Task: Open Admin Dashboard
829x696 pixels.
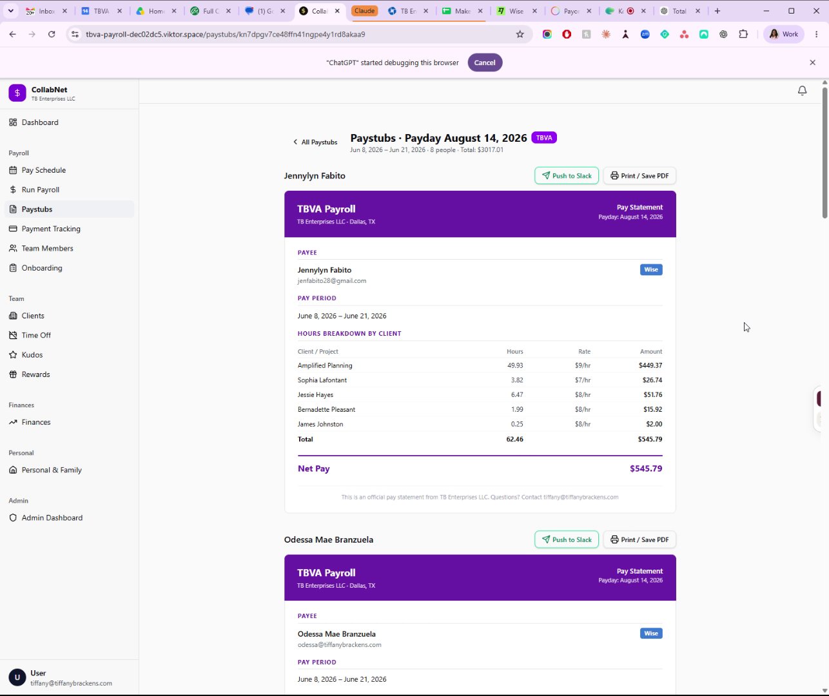Action: (x=69, y=517)
